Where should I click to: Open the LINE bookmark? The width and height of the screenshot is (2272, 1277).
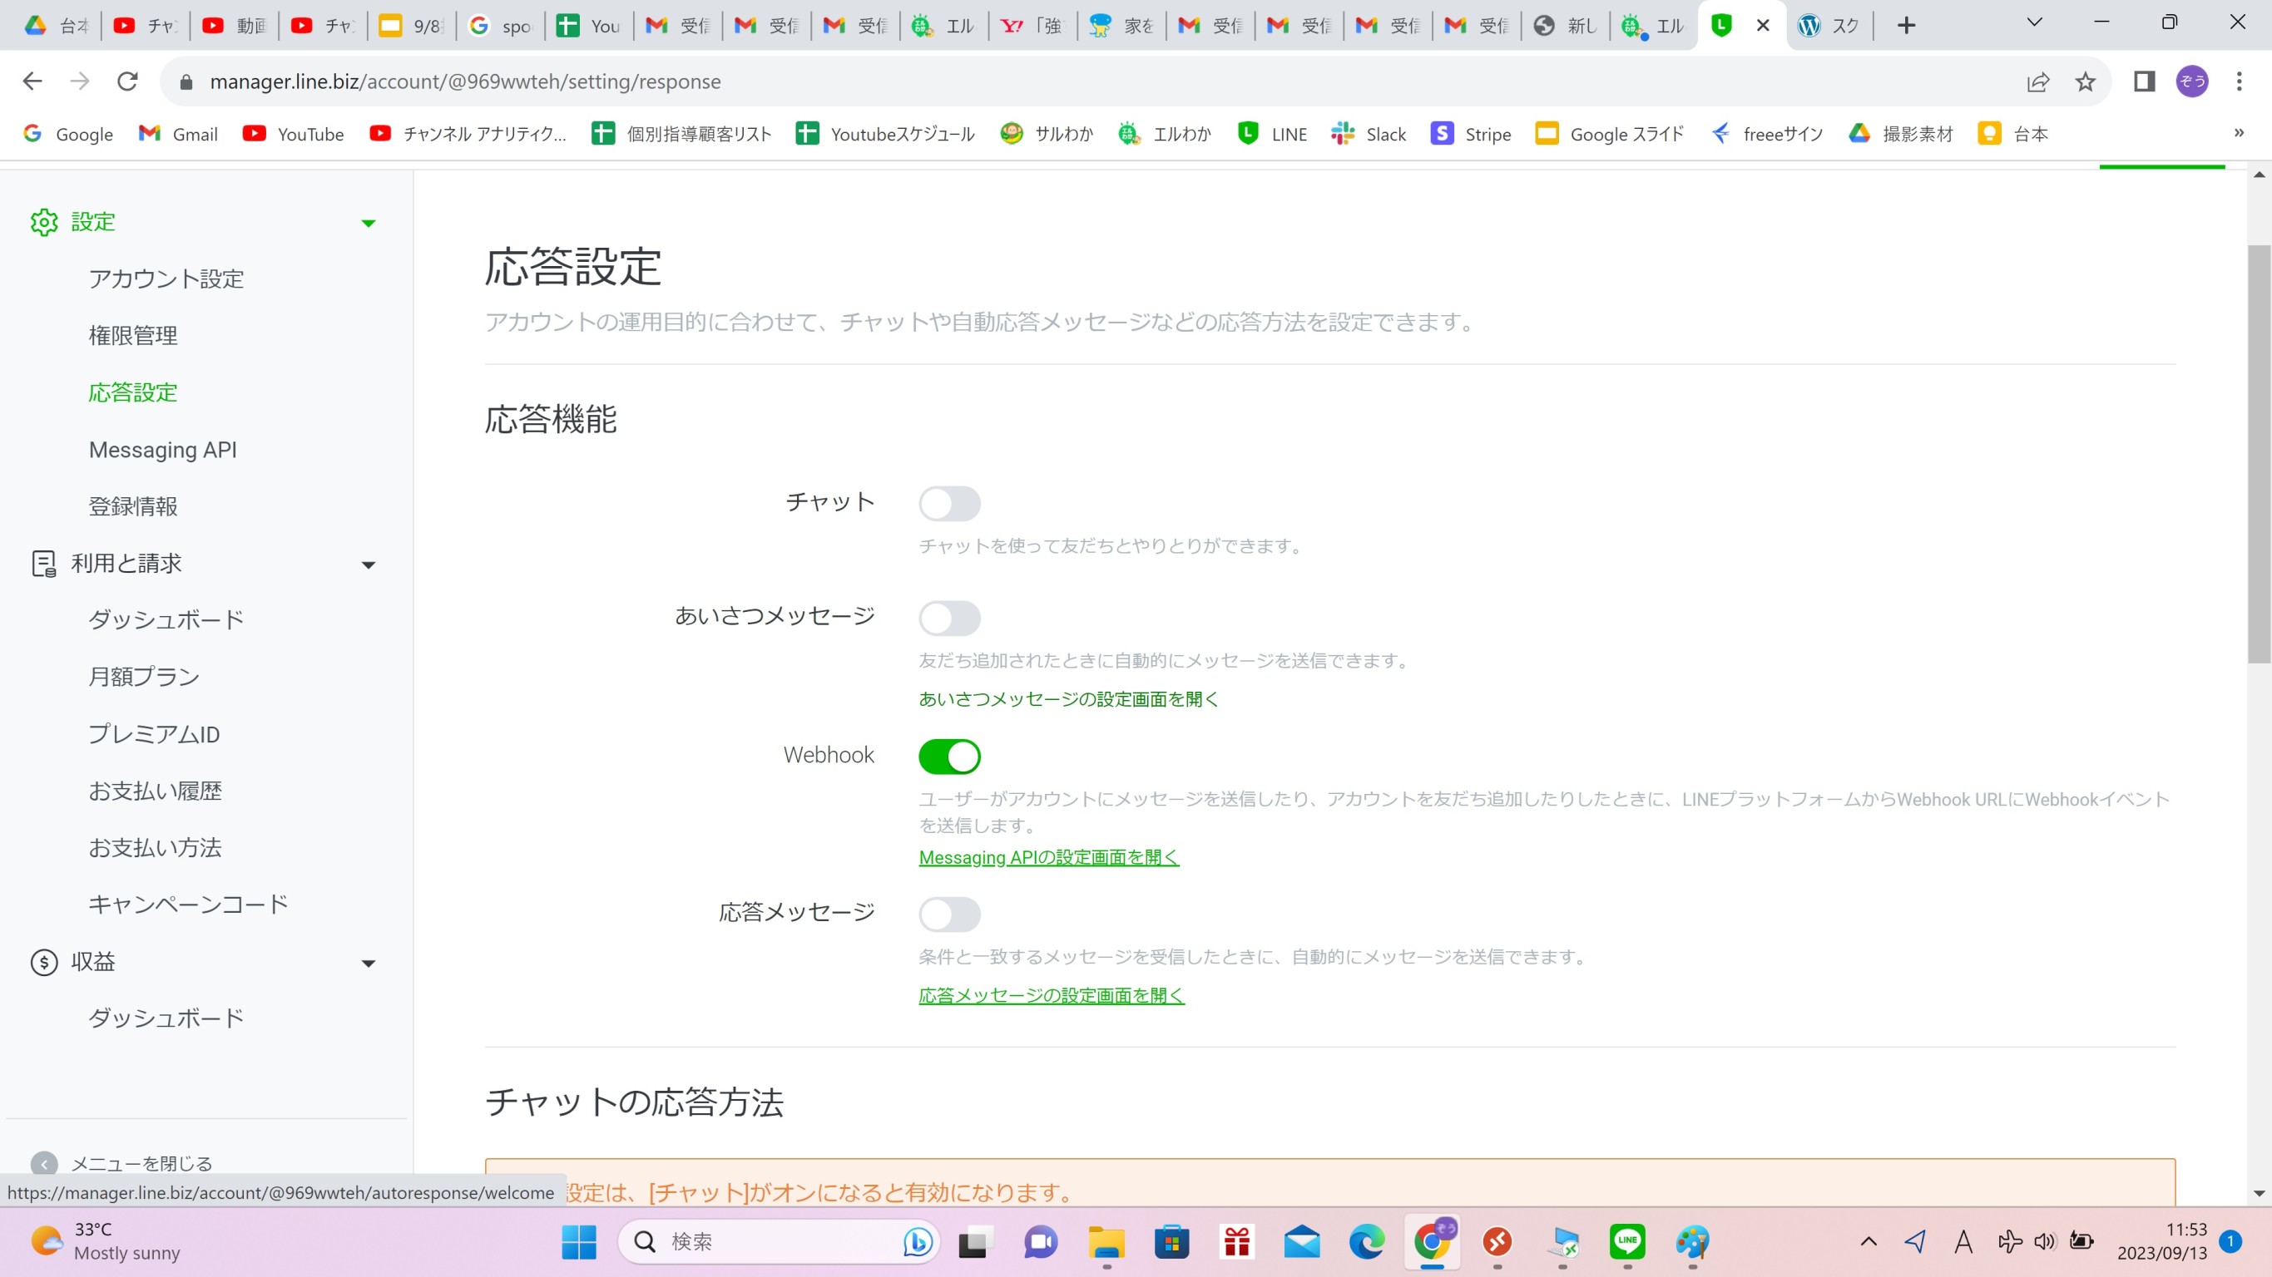coord(1272,134)
